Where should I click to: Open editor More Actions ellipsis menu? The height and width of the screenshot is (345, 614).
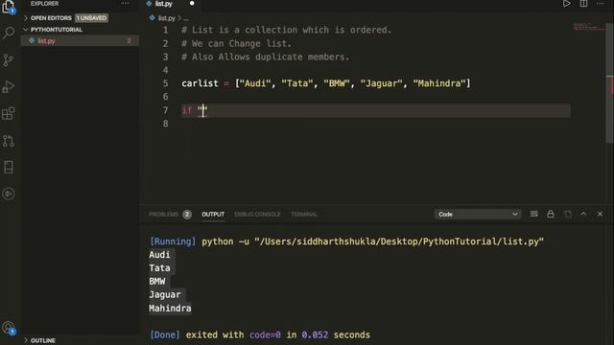(600, 4)
